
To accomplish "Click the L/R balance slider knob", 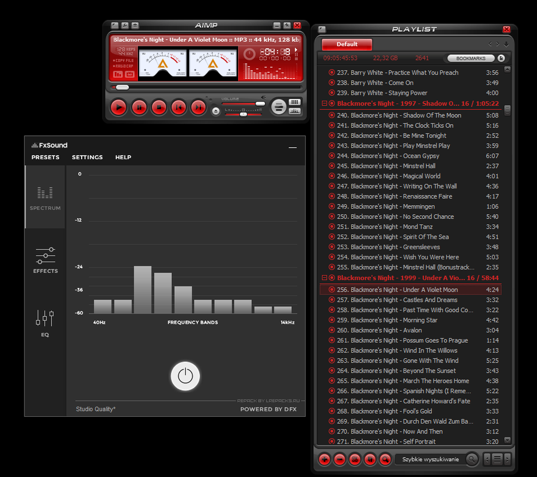I will (x=243, y=114).
